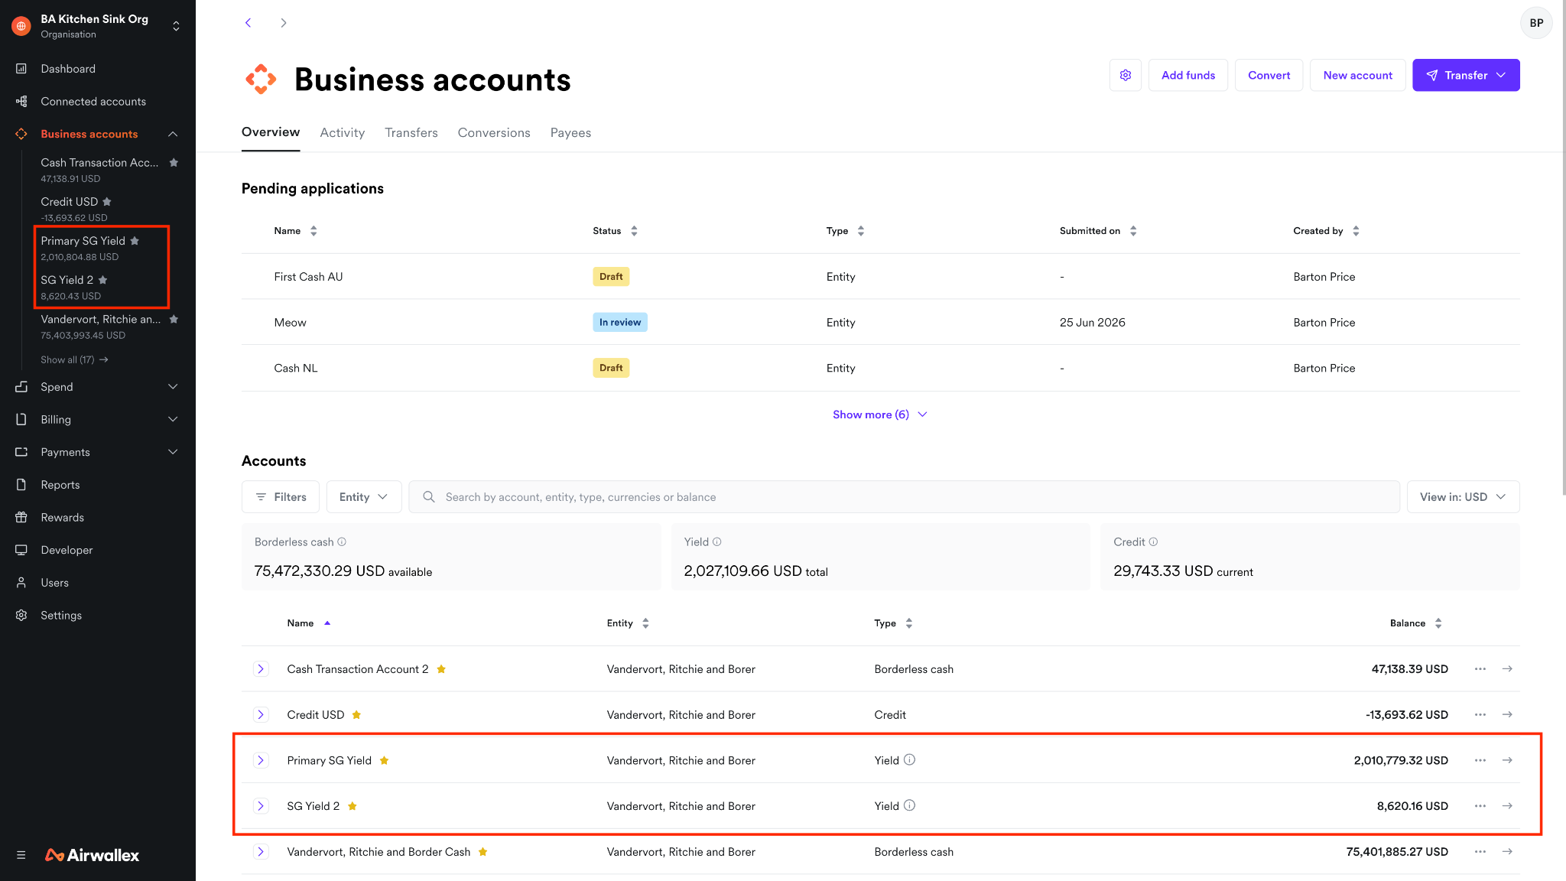Click the Settings gear icon in sidebar
Screen dimensions: 1566x881
21,616
